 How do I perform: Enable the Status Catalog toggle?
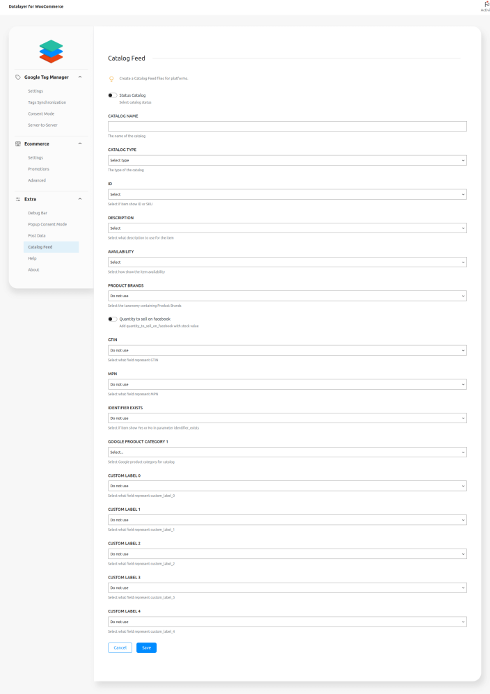click(113, 95)
